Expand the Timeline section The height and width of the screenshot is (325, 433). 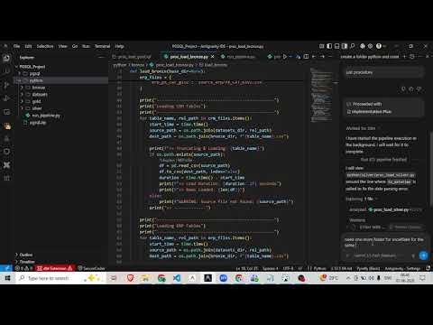coord(26,262)
